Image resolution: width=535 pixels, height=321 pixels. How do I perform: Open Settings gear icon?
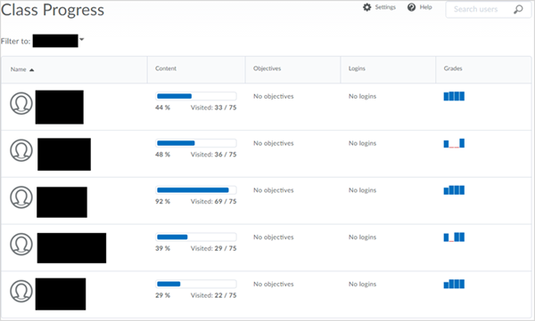point(366,7)
